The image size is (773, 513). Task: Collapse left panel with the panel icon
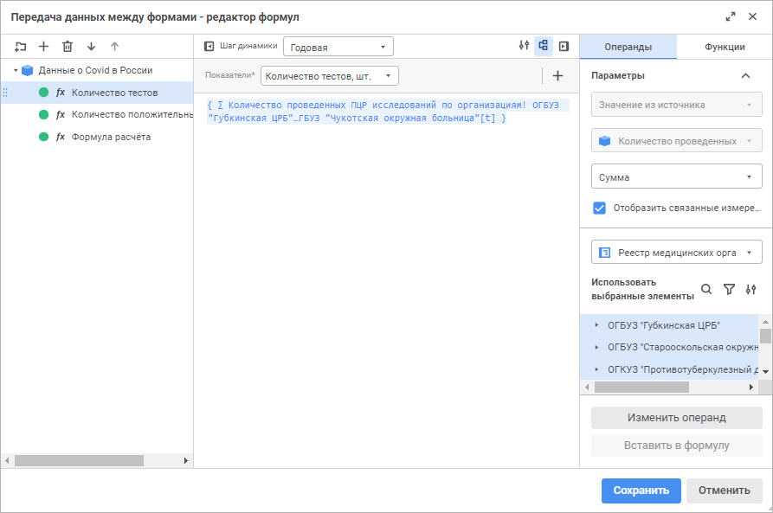click(x=209, y=47)
